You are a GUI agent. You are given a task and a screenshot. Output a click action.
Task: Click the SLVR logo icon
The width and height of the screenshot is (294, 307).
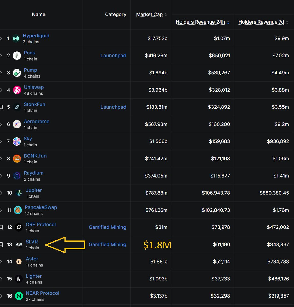19,244
